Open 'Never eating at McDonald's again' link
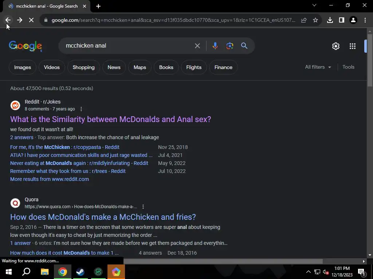This screenshot has width=373, height=279. click(x=79, y=163)
